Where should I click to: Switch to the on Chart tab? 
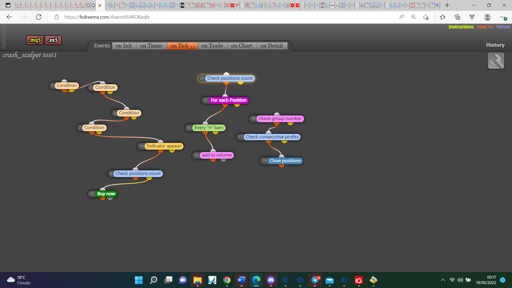242,46
